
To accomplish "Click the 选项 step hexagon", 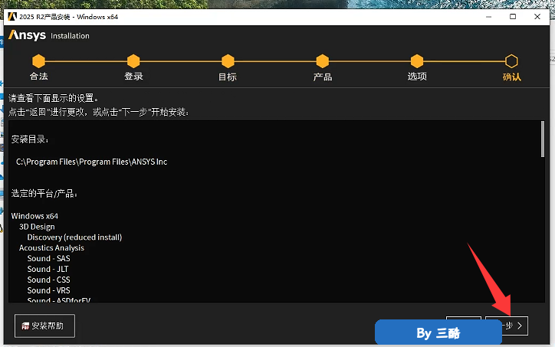I will tap(417, 61).
